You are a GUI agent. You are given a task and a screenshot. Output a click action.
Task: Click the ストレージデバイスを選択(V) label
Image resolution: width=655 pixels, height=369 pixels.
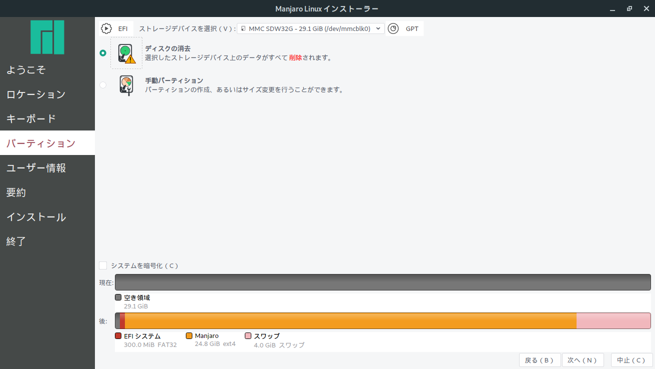pos(187,29)
